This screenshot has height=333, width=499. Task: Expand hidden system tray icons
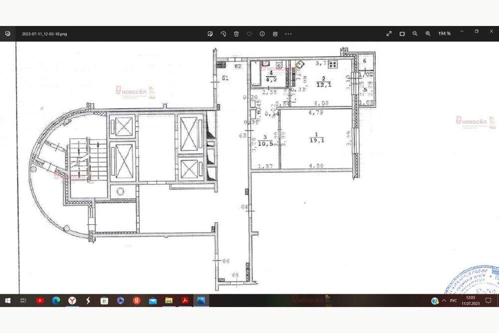[444, 301]
